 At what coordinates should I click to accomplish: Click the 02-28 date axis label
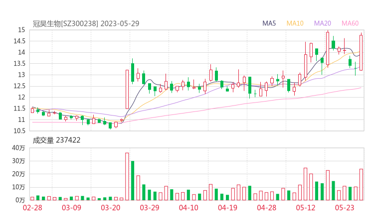(x=32, y=208)
